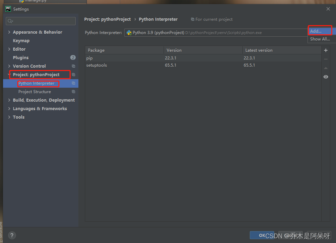Expand the Version Control section
This screenshot has height=243, width=336.
(9, 66)
